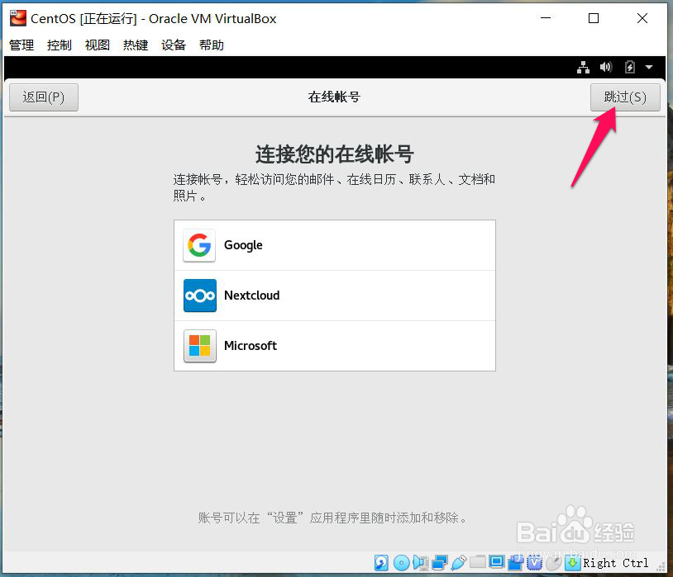
Task: Open the 设备 menu
Action: (174, 45)
